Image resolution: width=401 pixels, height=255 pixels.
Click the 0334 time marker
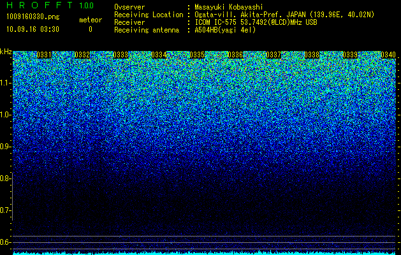pos(159,55)
